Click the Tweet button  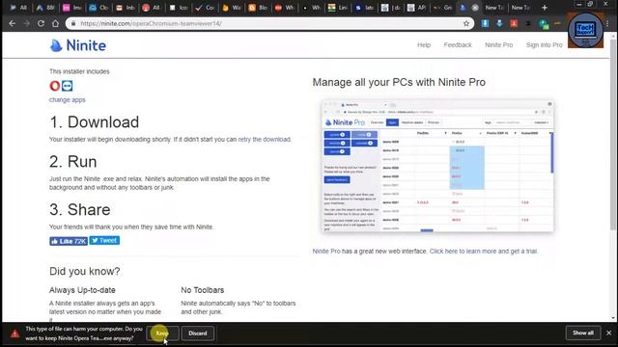click(104, 240)
